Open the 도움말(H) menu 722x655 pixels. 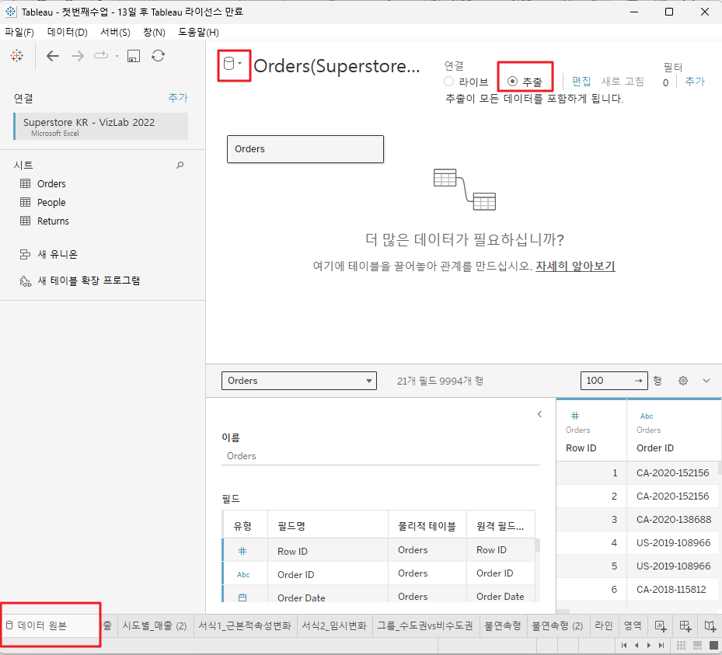pyautogui.click(x=198, y=32)
